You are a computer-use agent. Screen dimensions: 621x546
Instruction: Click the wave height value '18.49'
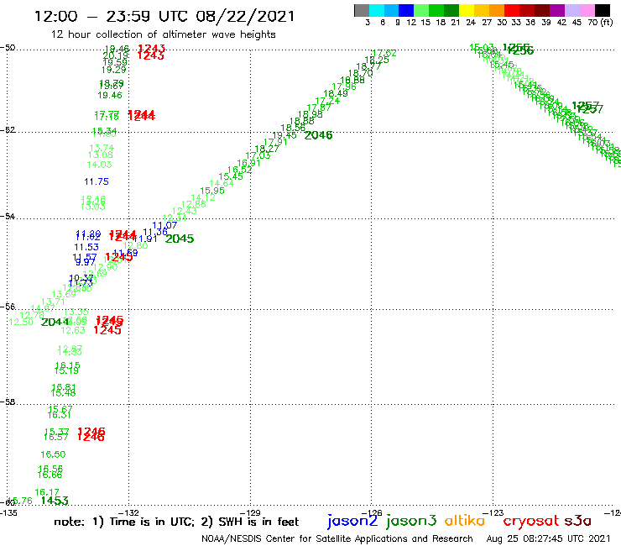click(336, 93)
